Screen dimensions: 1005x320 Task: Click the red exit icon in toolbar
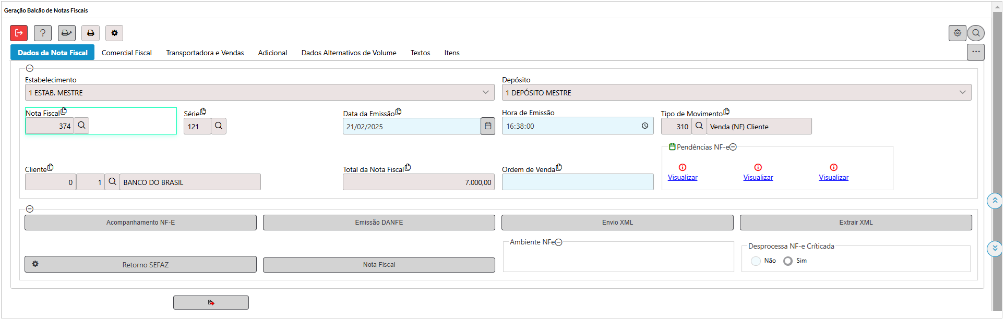click(19, 33)
